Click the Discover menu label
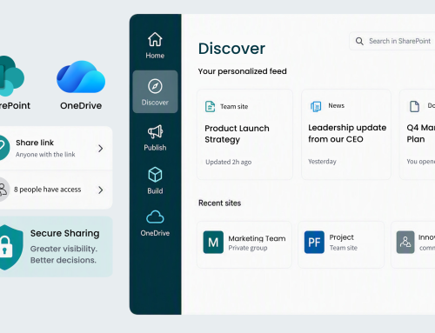This screenshot has width=435, height=333. (155, 103)
